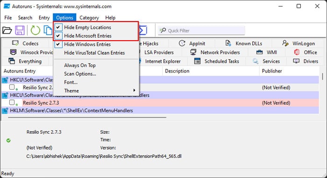This screenshot has height=178, width=327.
Task: Click the Network Providers computer icon
Action: [193, 52]
